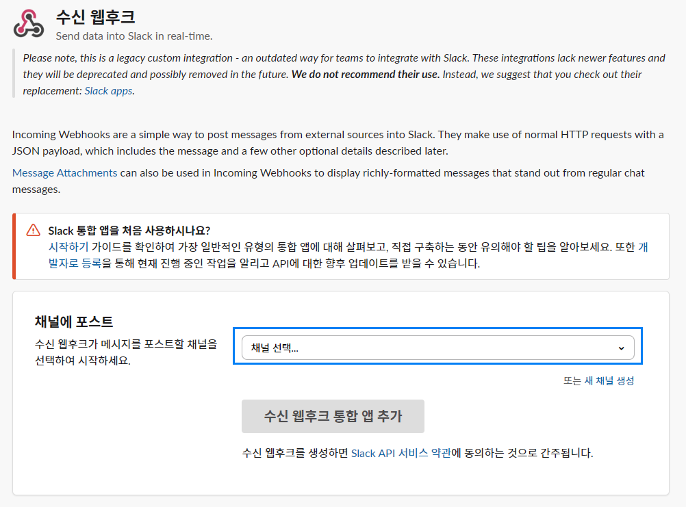
Task: Click the Incoming Webhooks logo icon
Action: (x=29, y=23)
